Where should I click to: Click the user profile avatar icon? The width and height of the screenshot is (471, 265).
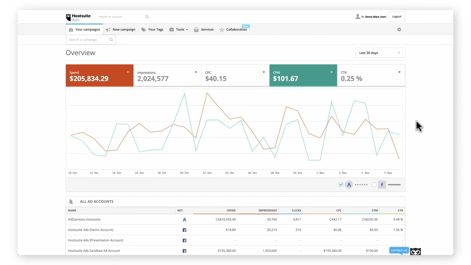point(357,17)
